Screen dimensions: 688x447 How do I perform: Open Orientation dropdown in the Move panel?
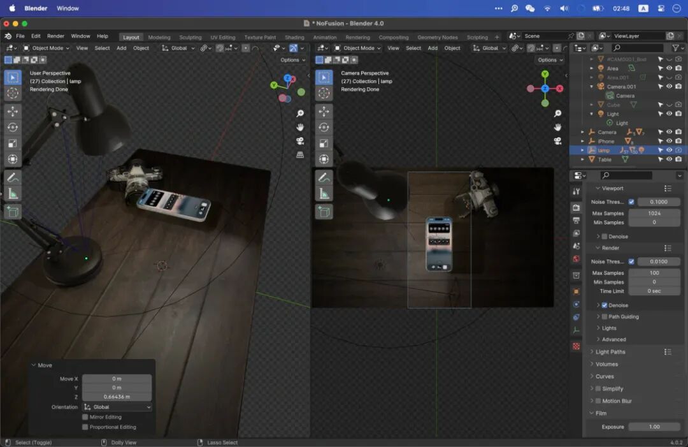pos(117,407)
